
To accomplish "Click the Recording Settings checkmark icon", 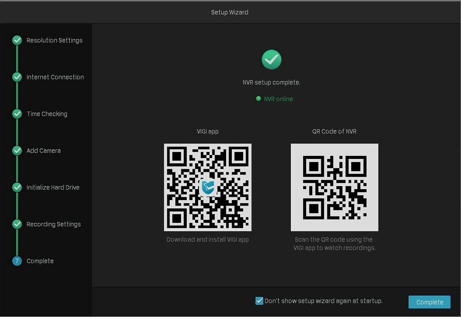I will pyautogui.click(x=17, y=224).
